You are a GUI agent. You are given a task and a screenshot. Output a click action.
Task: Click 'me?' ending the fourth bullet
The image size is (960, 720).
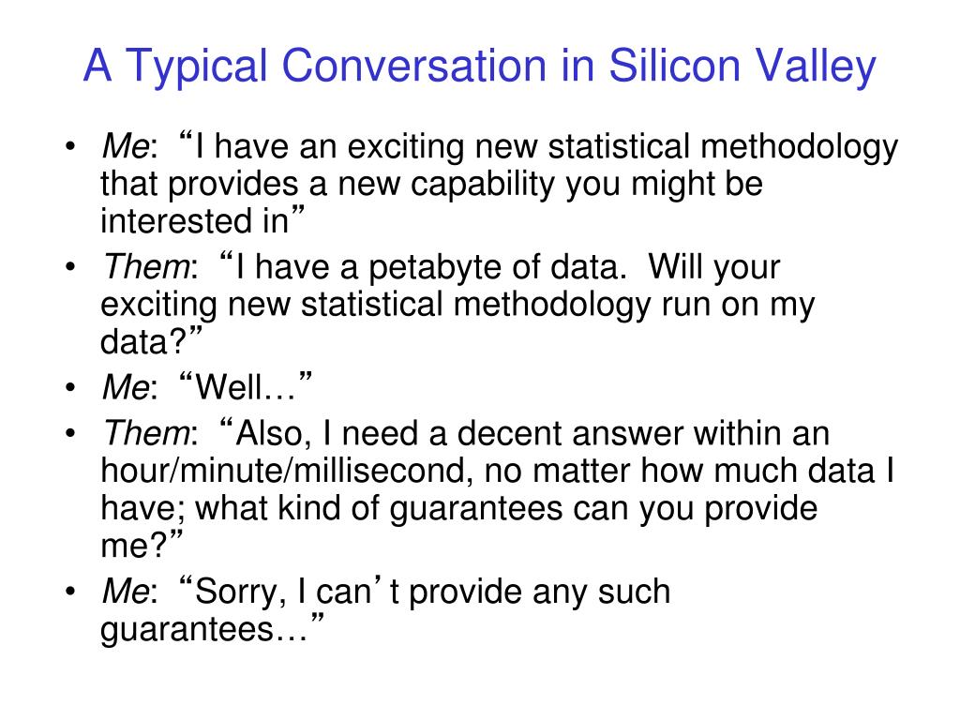pos(134,547)
